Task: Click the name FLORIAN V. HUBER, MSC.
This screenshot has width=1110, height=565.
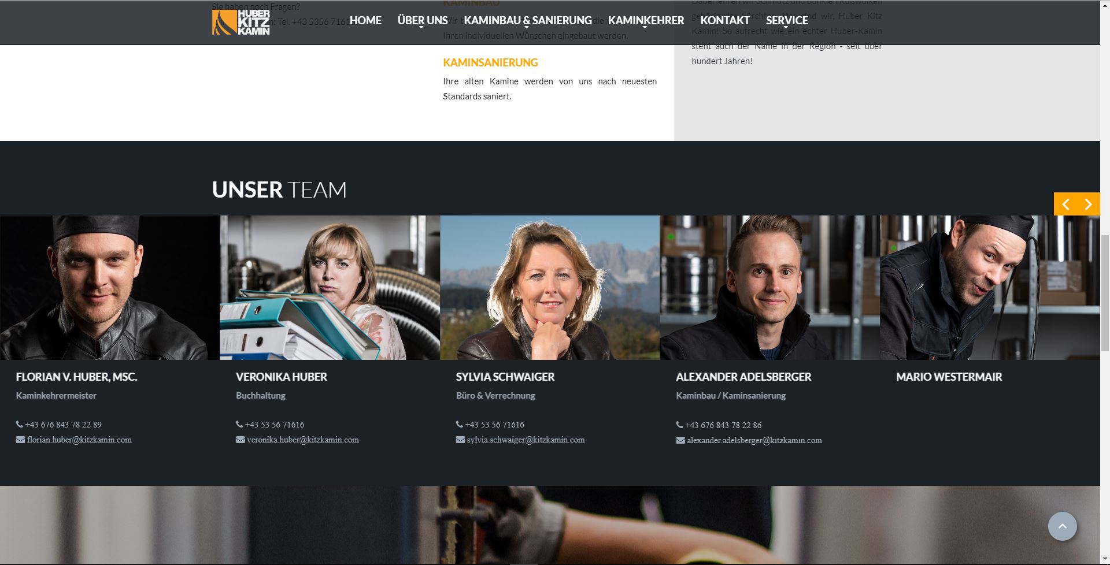Action: point(76,377)
